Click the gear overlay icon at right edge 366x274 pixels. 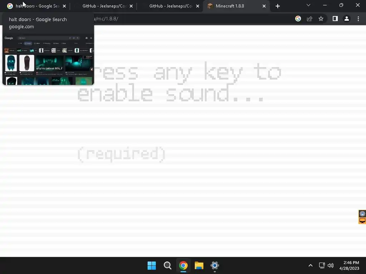tap(362, 213)
